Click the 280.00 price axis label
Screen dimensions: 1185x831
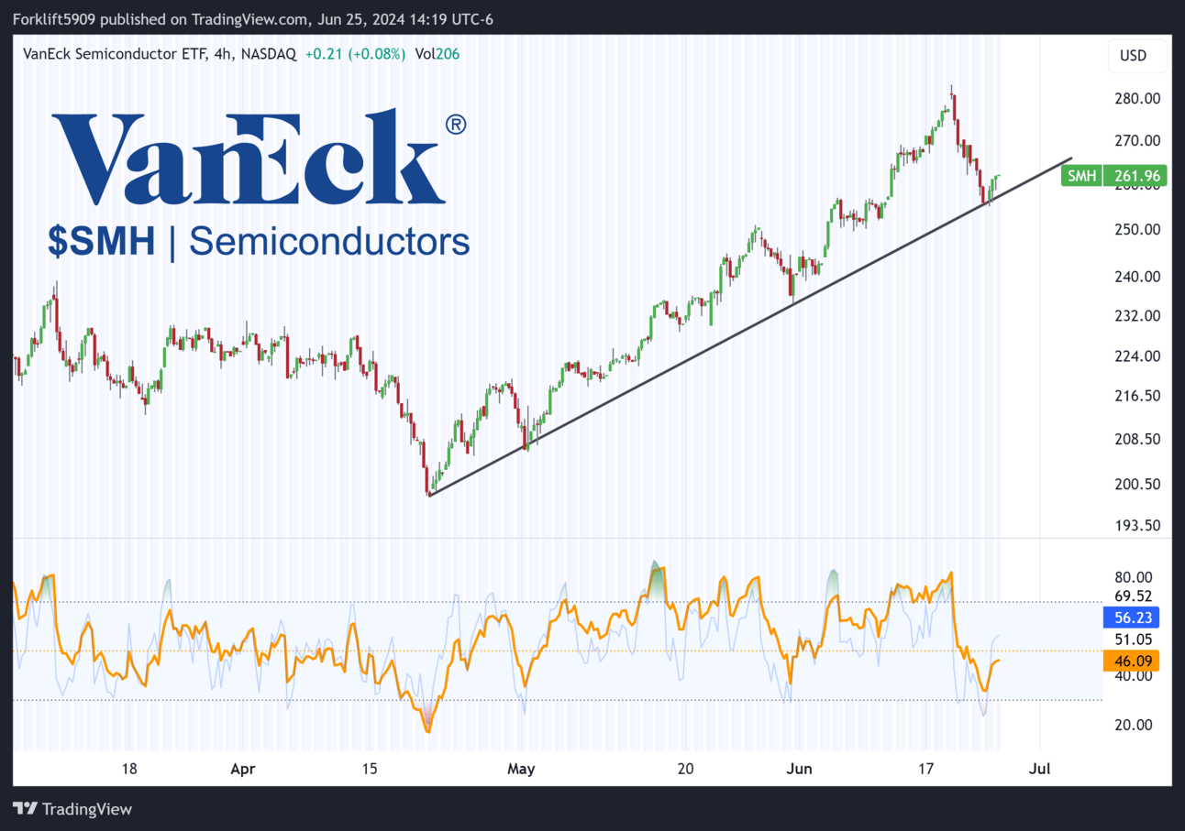tap(1136, 98)
